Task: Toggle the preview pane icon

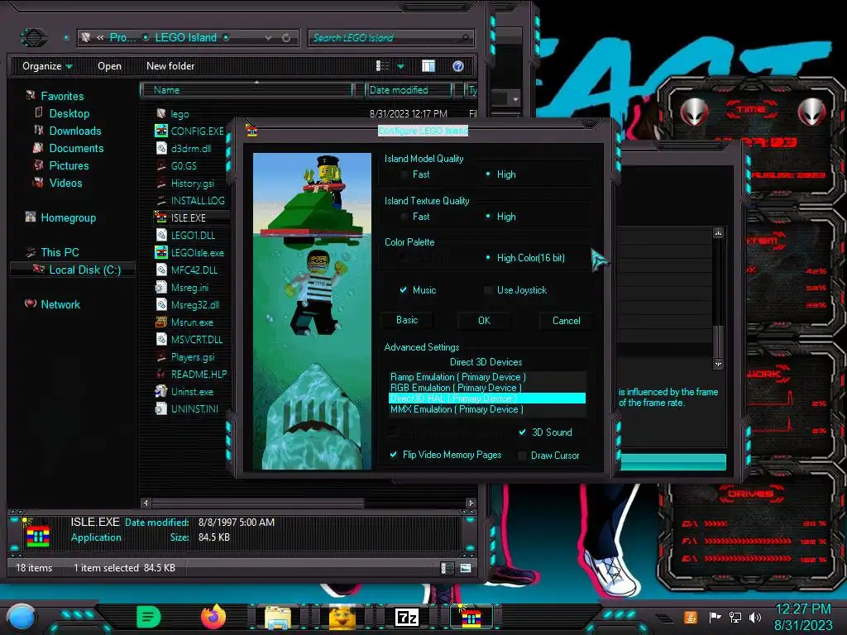Action: [x=428, y=66]
